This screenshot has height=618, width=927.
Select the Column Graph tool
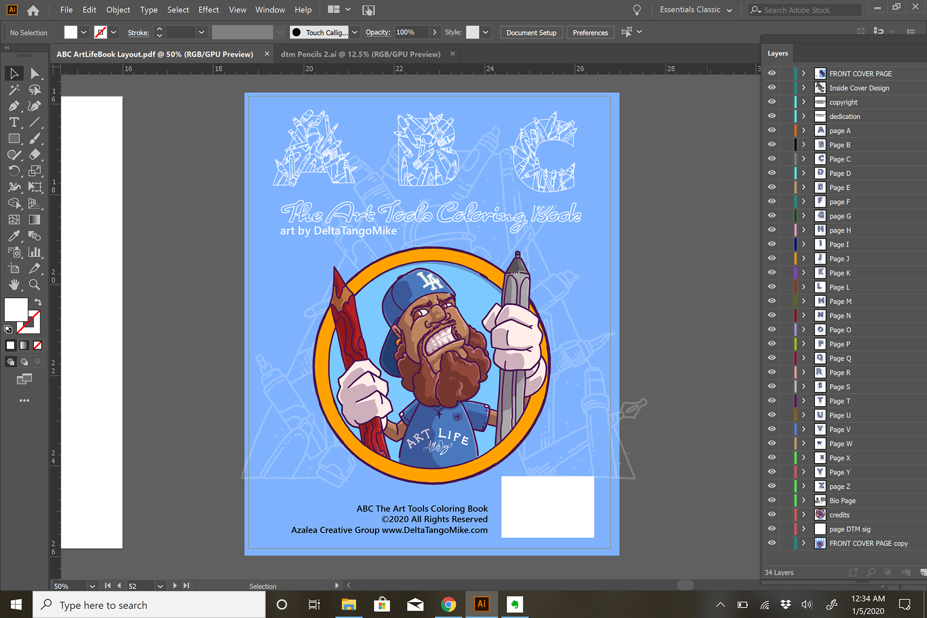pos(34,252)
